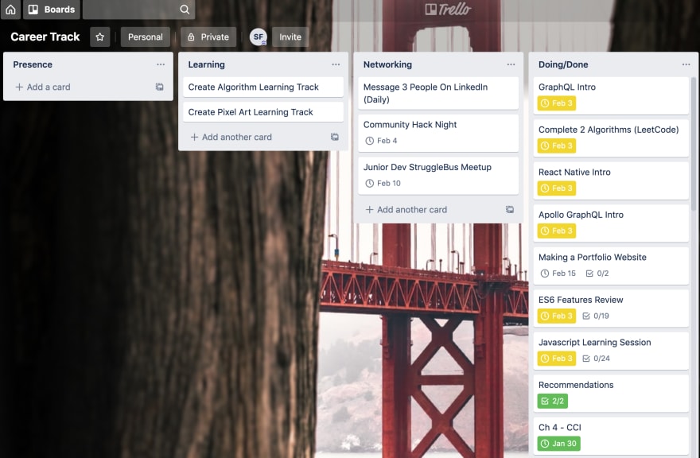Screen dimensions: 700x458
Task: Click the Trello logo in header
Action: click(447, 10)
